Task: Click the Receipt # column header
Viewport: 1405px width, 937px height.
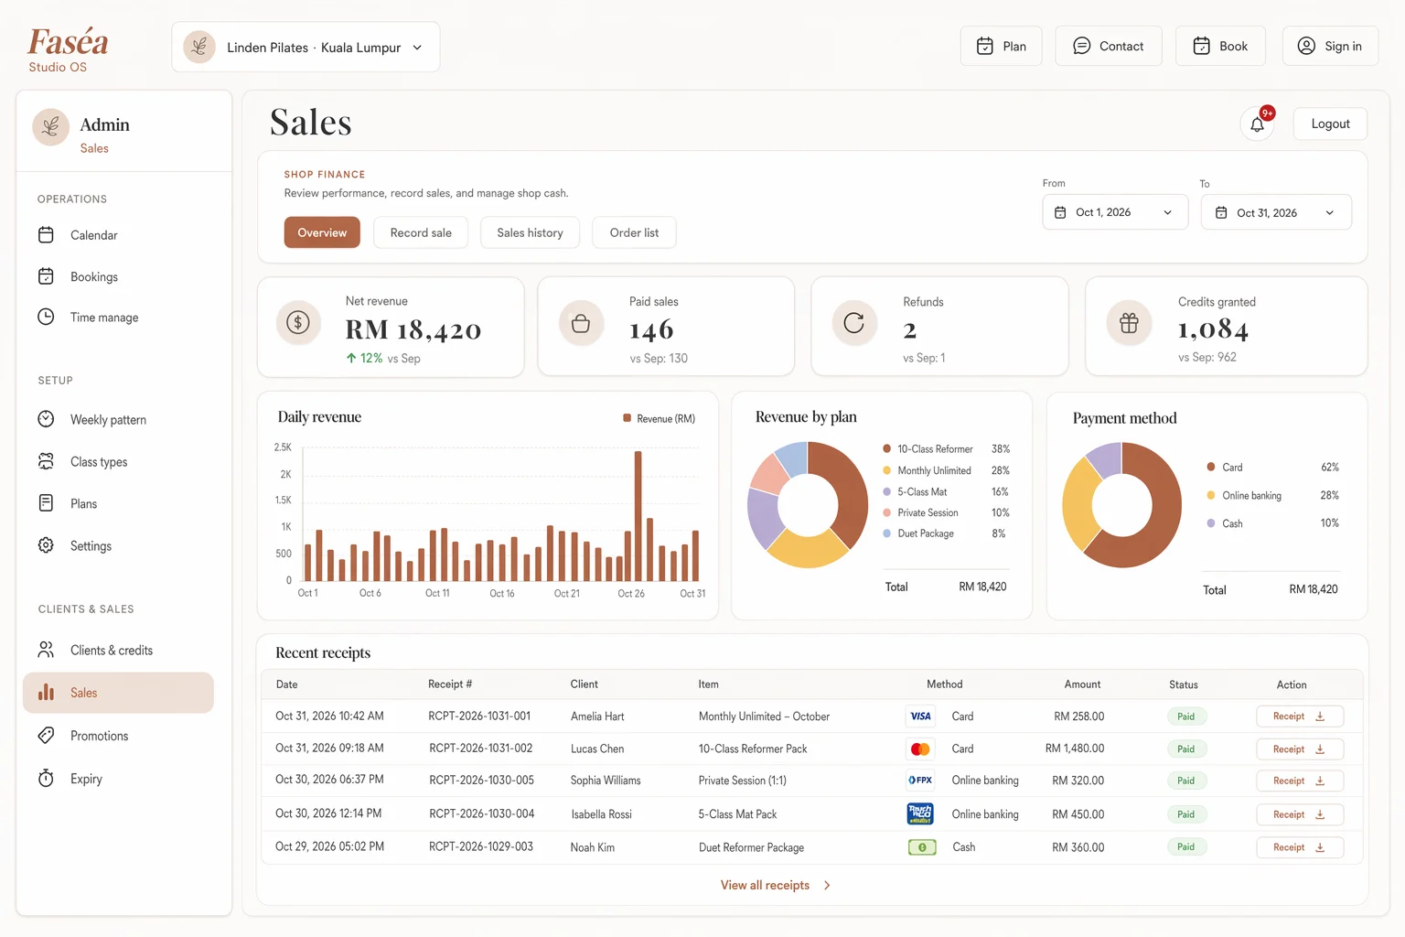Action: [x=450, y=684]
